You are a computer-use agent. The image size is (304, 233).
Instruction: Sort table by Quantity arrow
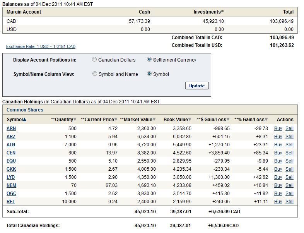[x=75, y=120]
